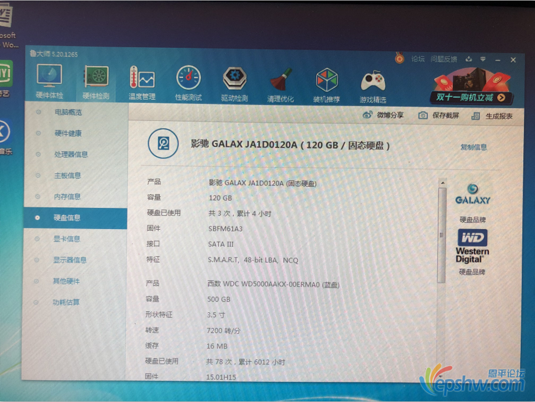Click the vertical scrollbar thumb
Image resolution: width=535 pixels, height=402 pixels.
click(x=442, y=235)
